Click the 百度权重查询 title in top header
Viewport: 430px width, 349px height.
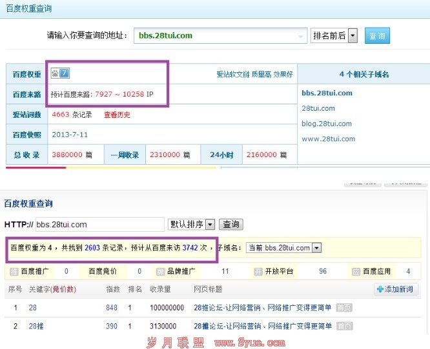pos(29,9)
